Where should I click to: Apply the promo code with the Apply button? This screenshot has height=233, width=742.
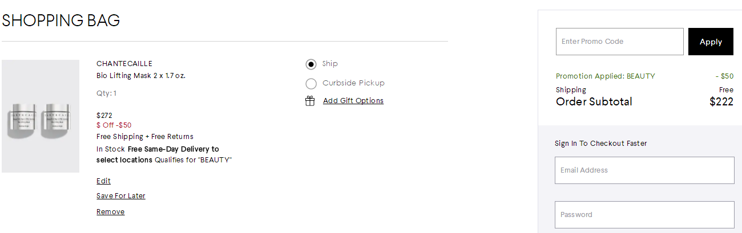(711, 42)
